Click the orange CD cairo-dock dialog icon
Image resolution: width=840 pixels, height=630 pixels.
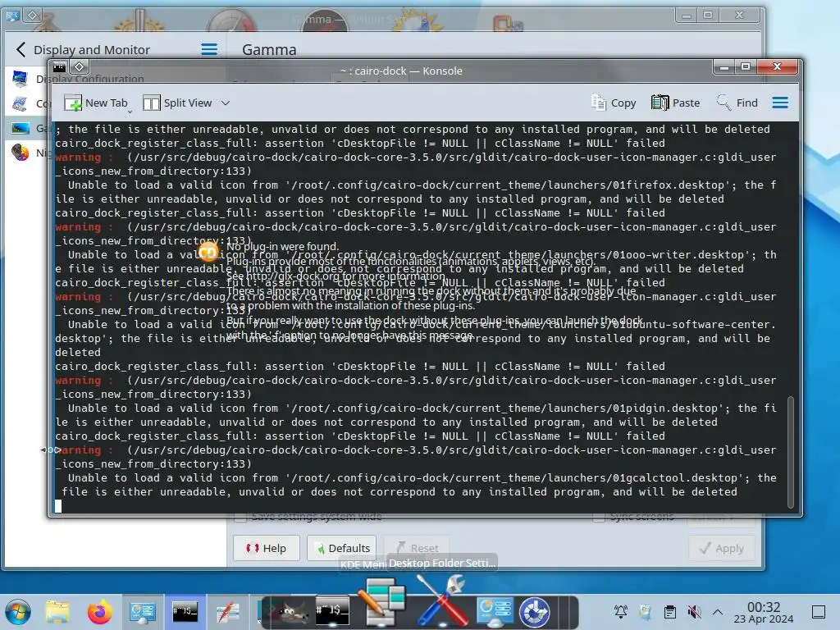click(x=208, y=253)
